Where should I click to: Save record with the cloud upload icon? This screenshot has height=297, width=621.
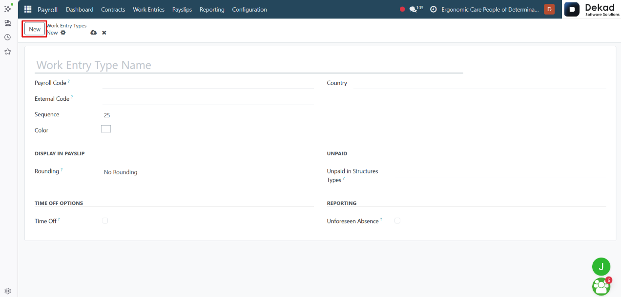click(94, 33)
